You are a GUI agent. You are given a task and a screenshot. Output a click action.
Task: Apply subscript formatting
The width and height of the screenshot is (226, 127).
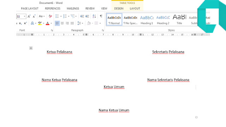20,23
